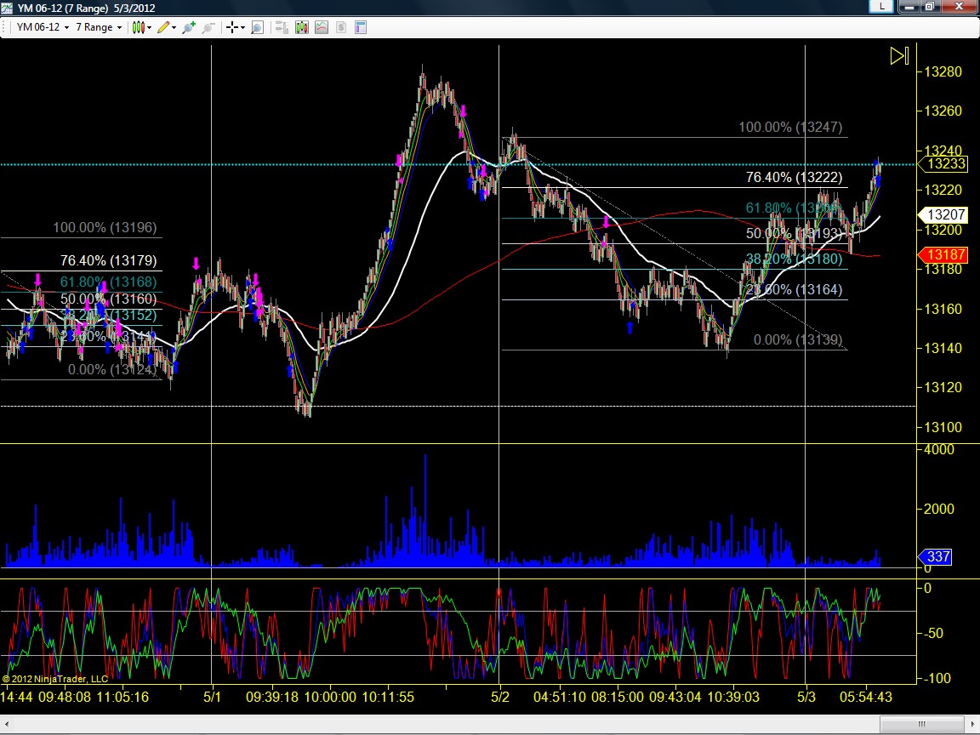This screenshot has height=735, width=980.
Task: Click the 5/2 date label on time axis
Action: point(500,696)
